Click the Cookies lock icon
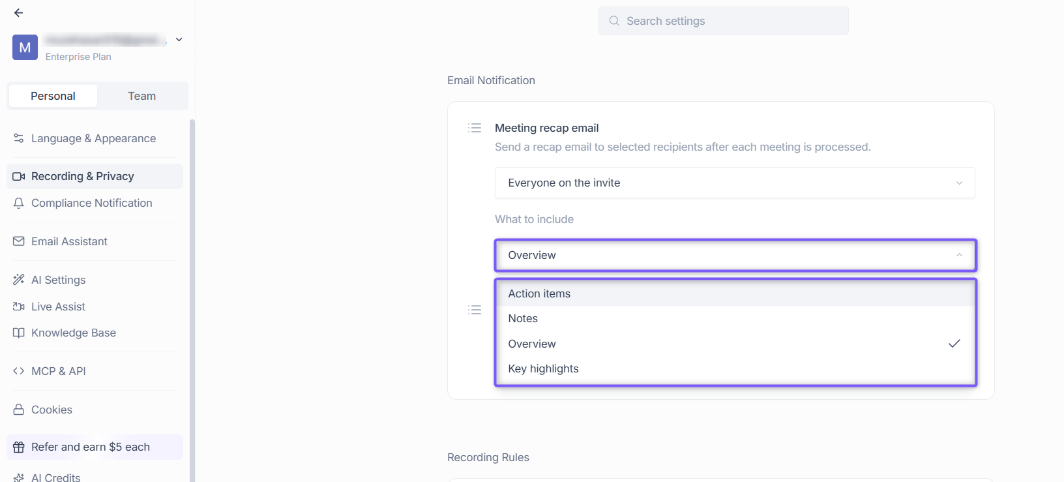The width and height of the screenshot is (1064, 482). (x=19, y=410)
